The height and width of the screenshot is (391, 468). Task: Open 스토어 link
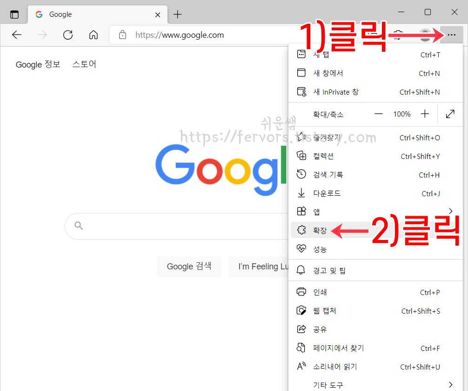(84, 64)
